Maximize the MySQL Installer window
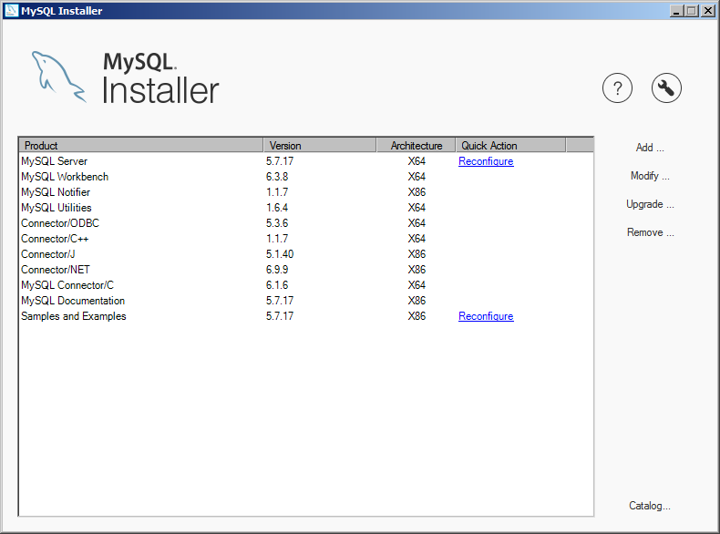The height and width of the screenshot is (534, 720). (x=691, y=11)
